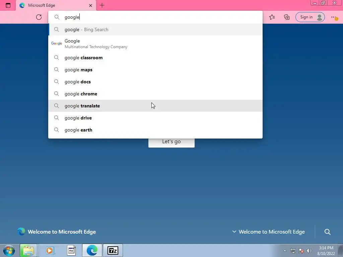Open the Favorites star icon
This screenshot has height=257, width=343.
pyautogui.click(x=272, y=17)
